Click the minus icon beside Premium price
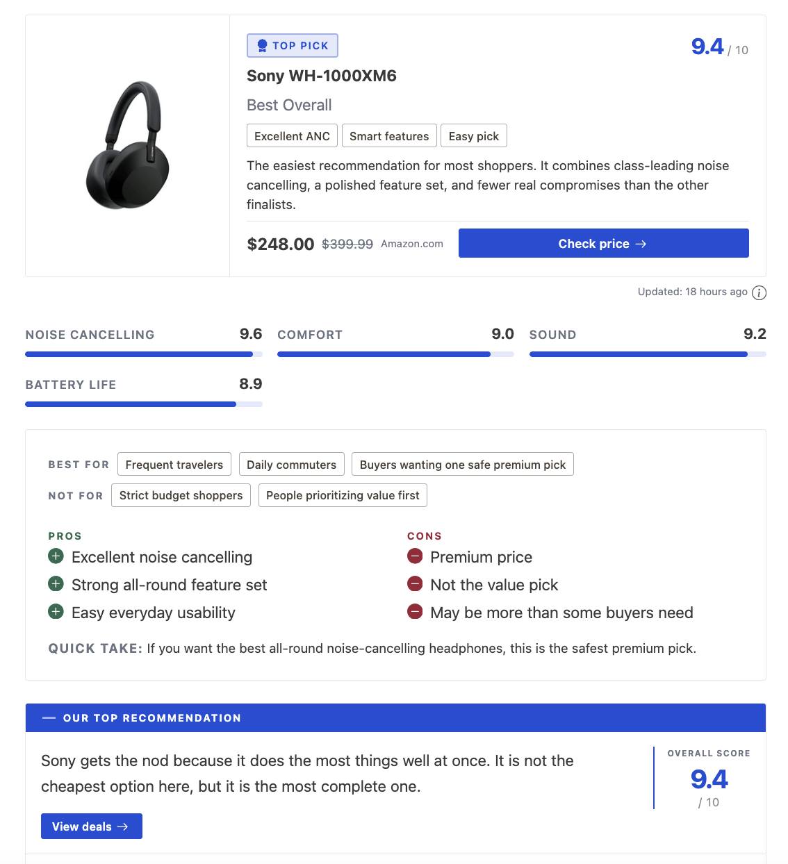The height and width of the screenshot is (864, 788). point(415,556)
